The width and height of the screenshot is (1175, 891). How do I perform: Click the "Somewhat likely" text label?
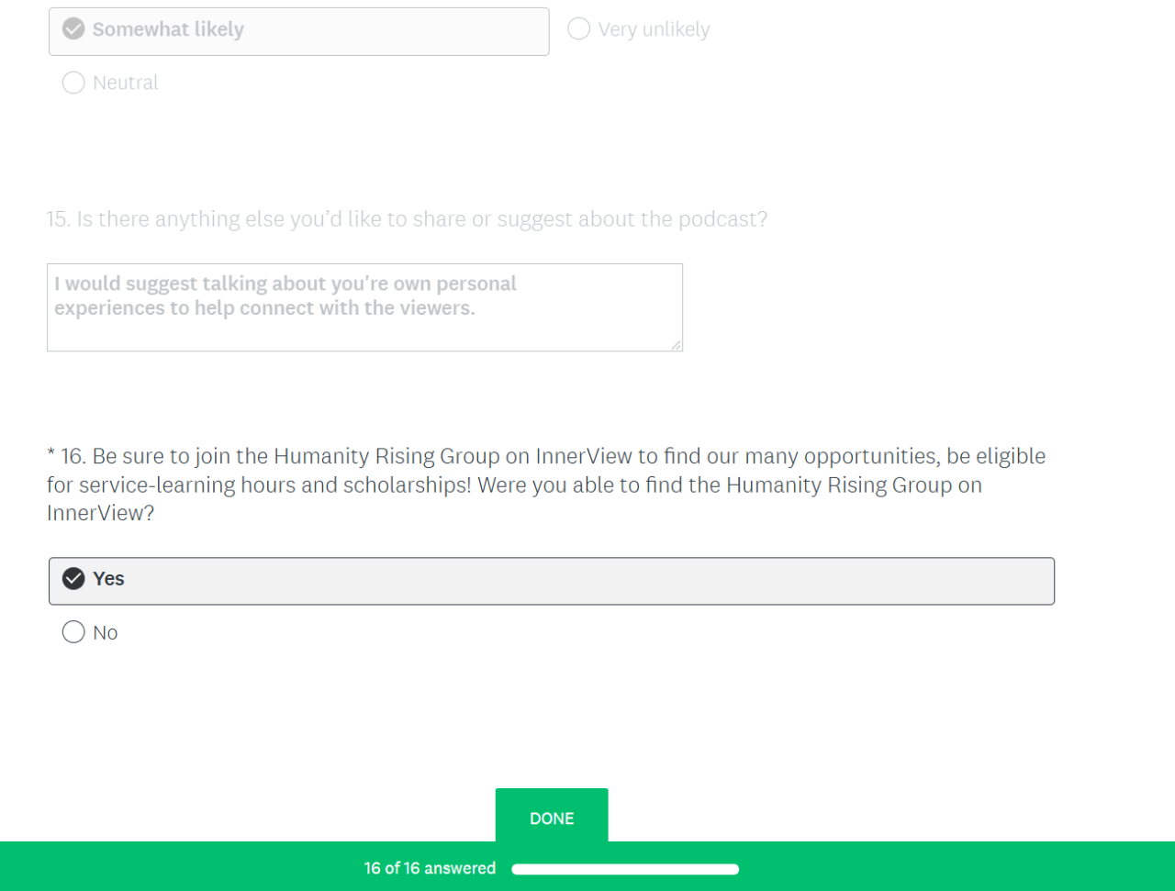(168, 29)
